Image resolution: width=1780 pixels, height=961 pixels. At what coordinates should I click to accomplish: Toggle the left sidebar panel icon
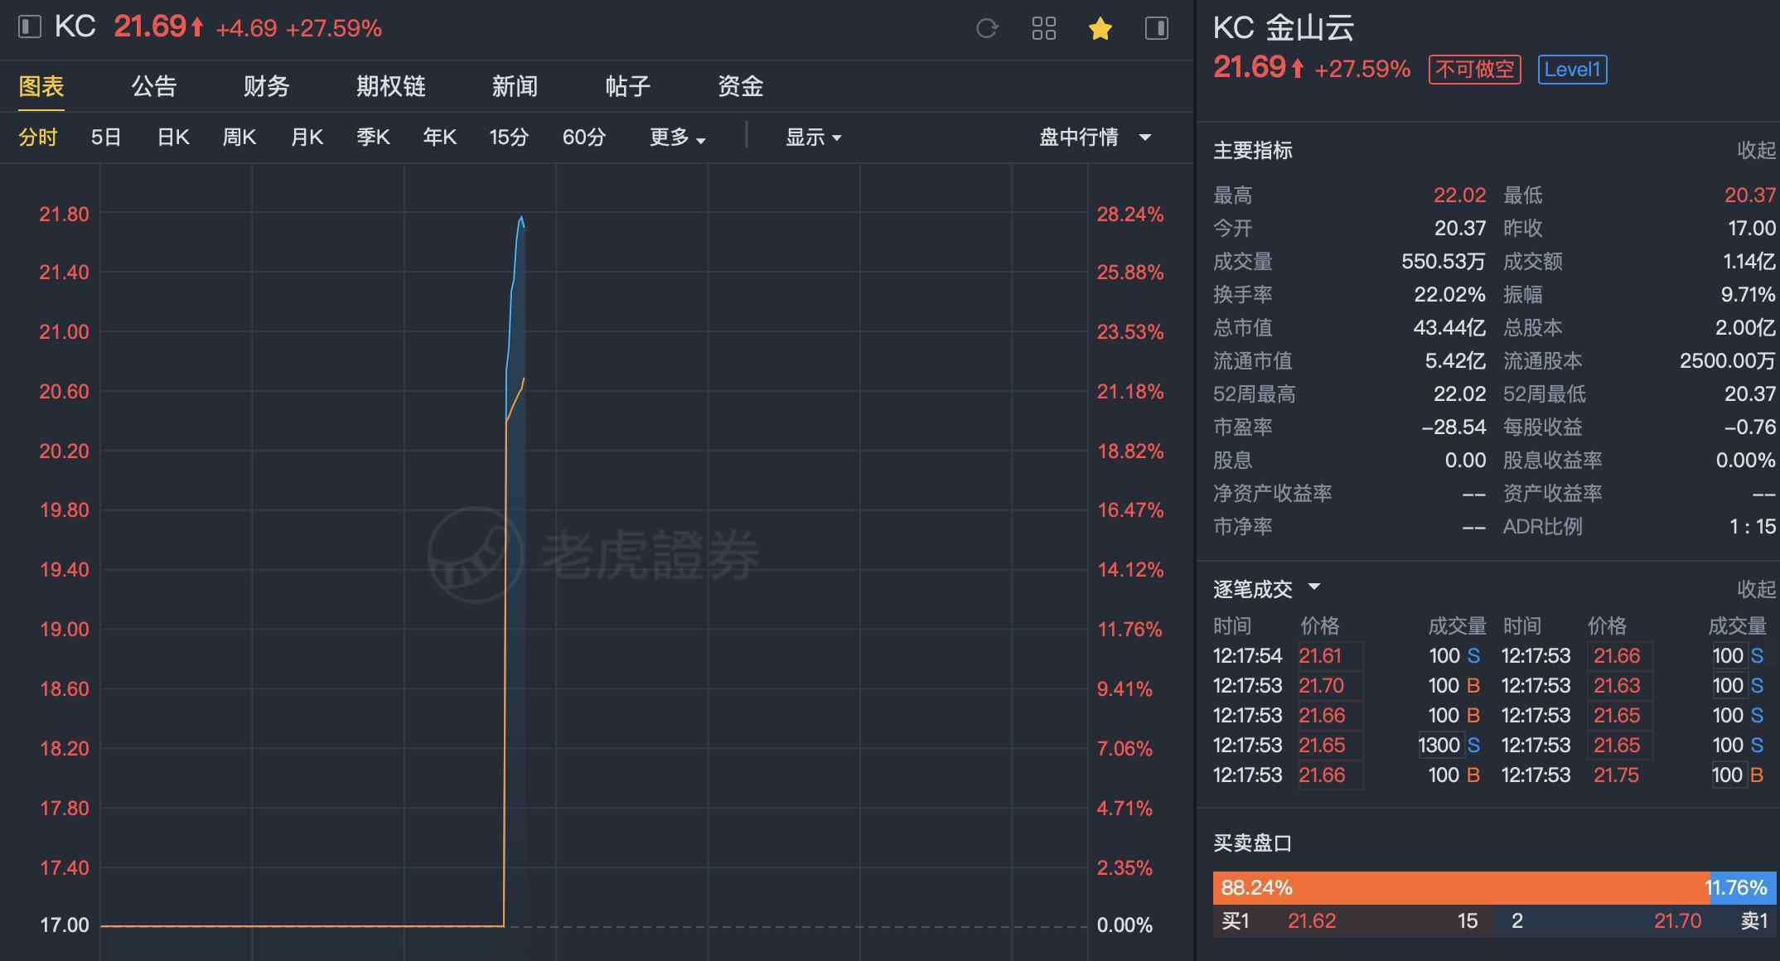[x=29, y=27]
